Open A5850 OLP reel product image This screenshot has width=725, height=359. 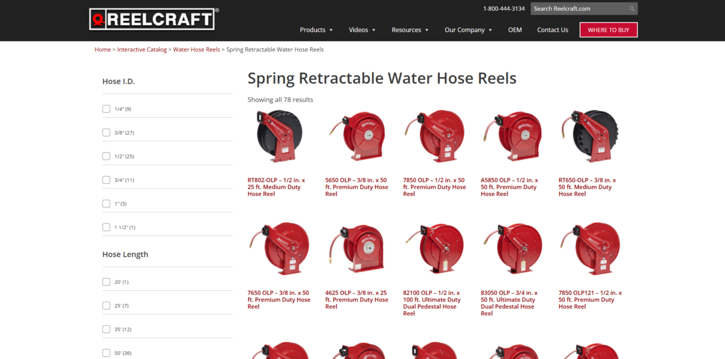[512, 136]
